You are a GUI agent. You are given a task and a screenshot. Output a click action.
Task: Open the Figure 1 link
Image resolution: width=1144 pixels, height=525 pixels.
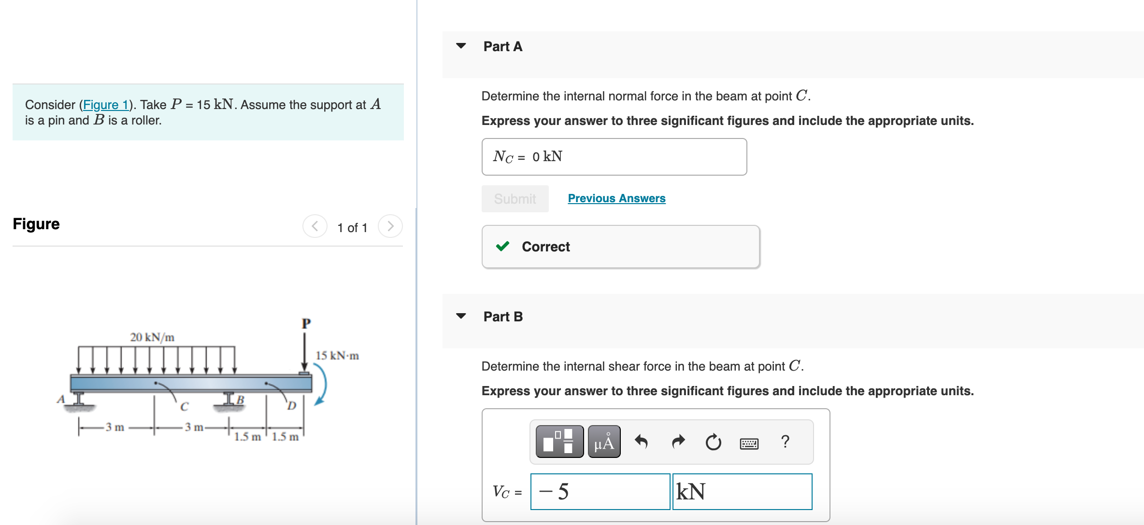click(x=106, y=105)
